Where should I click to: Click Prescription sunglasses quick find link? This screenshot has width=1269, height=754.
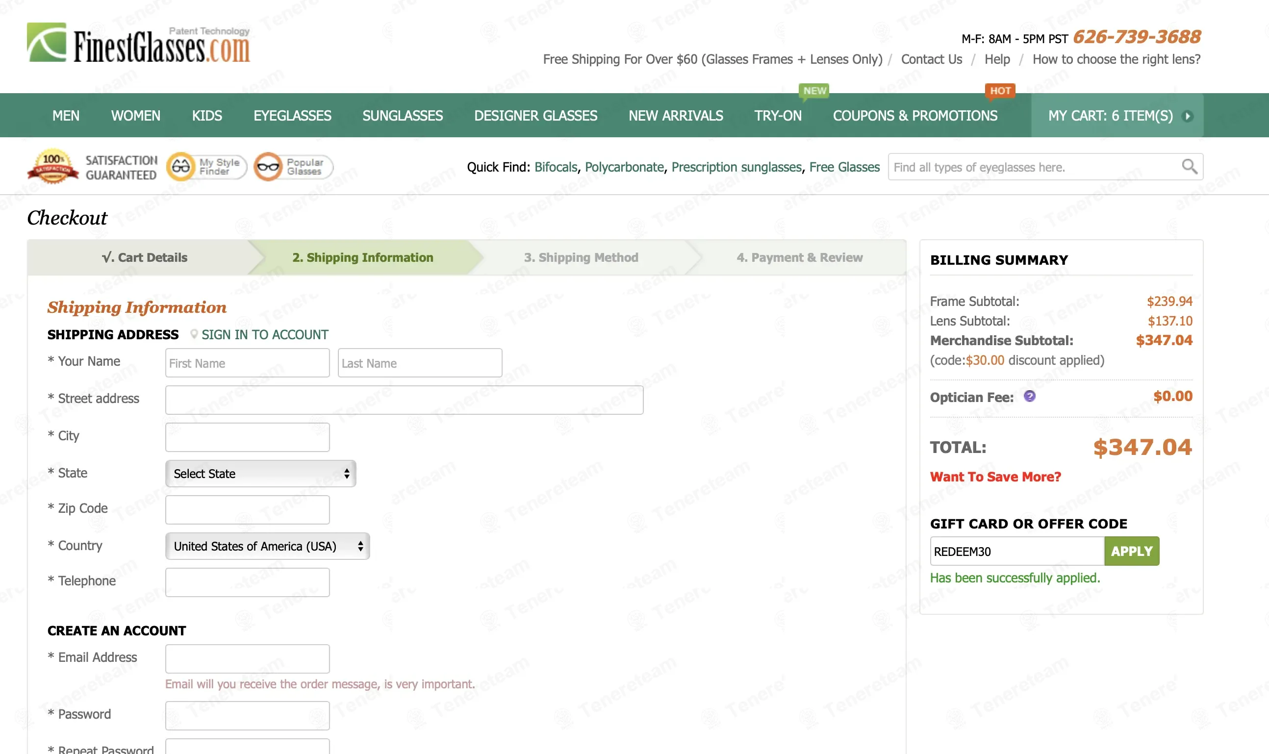pos(736,167)
